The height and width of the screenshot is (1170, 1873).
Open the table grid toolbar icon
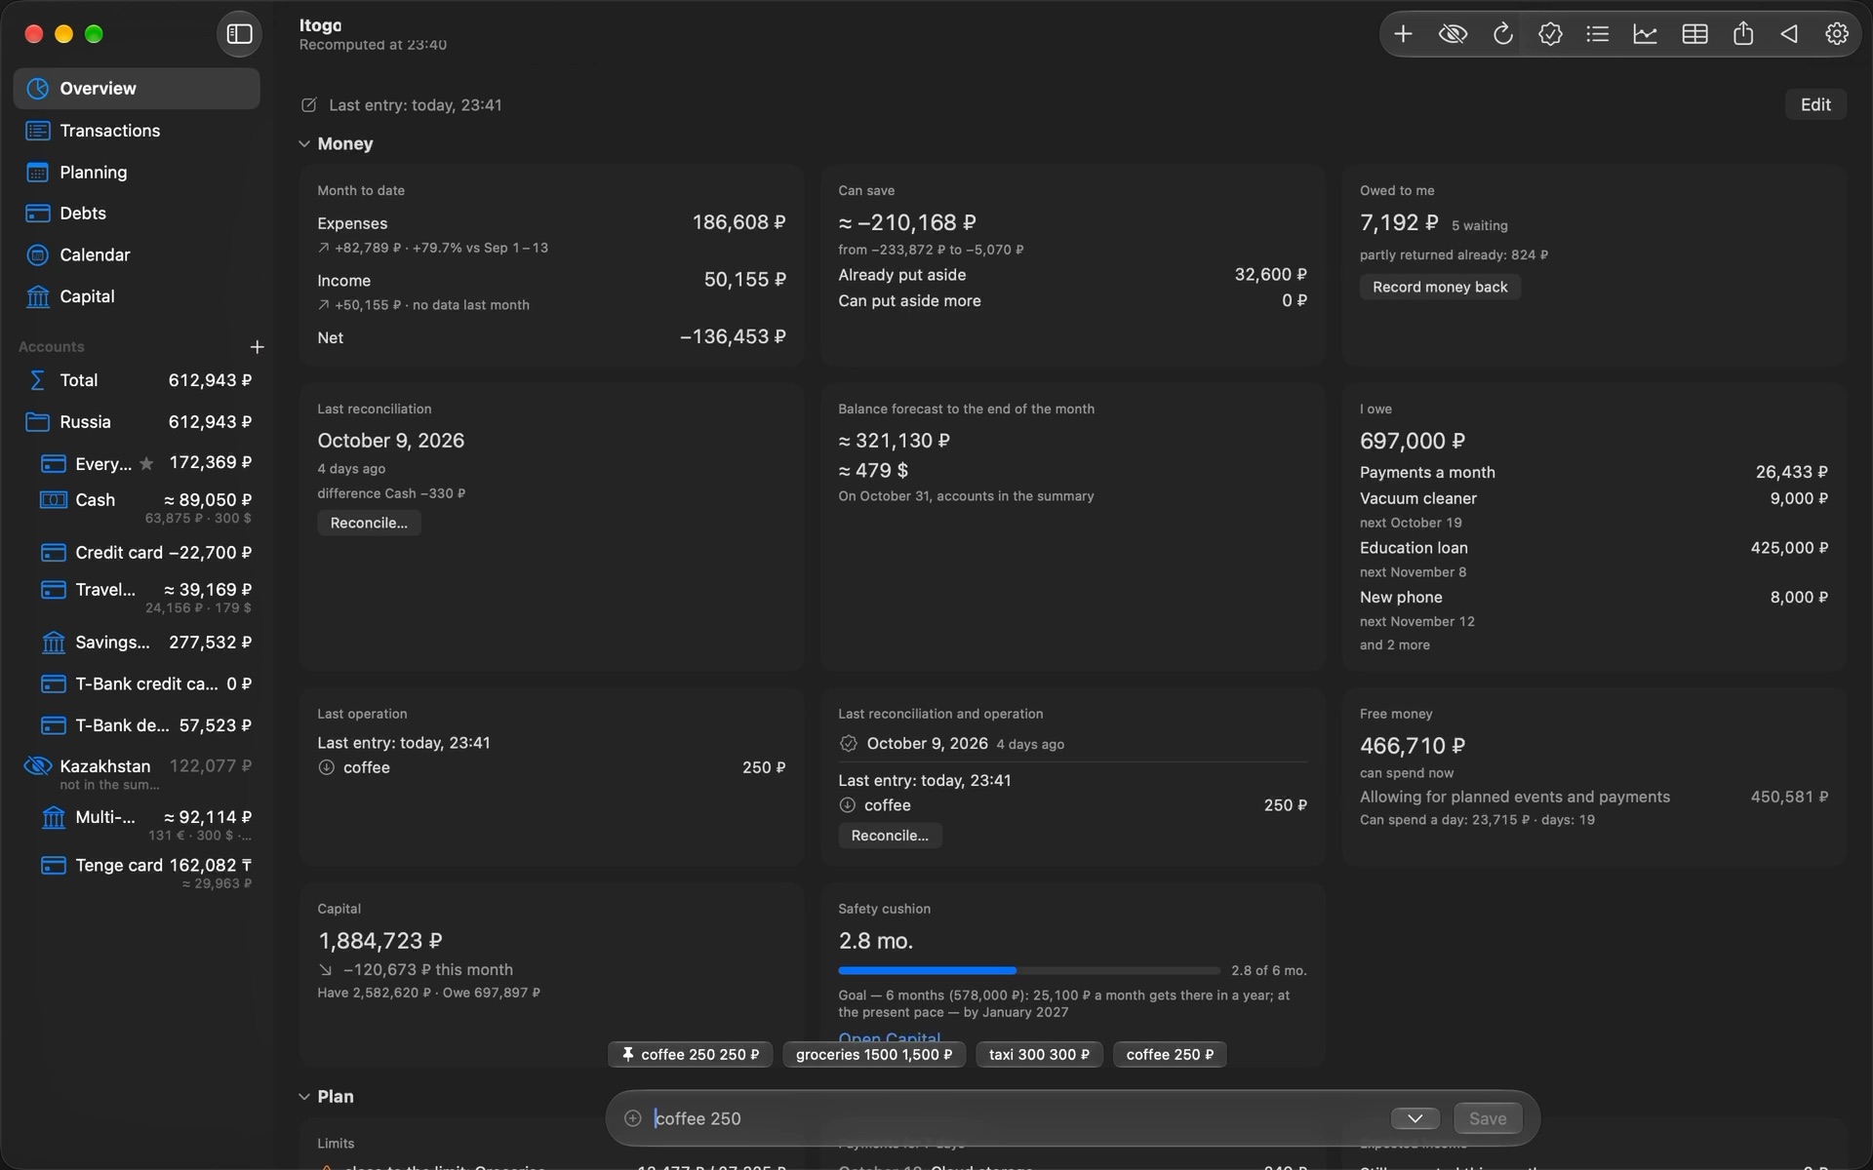point(1694,34)
